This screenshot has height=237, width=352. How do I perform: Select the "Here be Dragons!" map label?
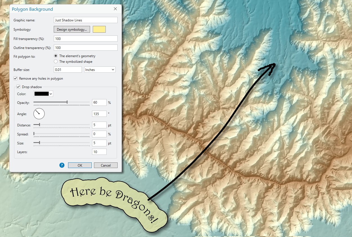click(x=114, y=205)
